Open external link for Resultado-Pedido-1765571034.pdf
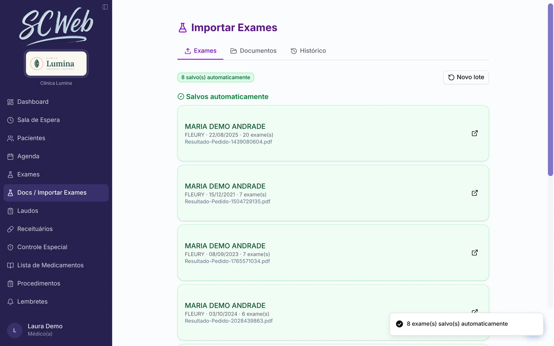 coord(475,253)
